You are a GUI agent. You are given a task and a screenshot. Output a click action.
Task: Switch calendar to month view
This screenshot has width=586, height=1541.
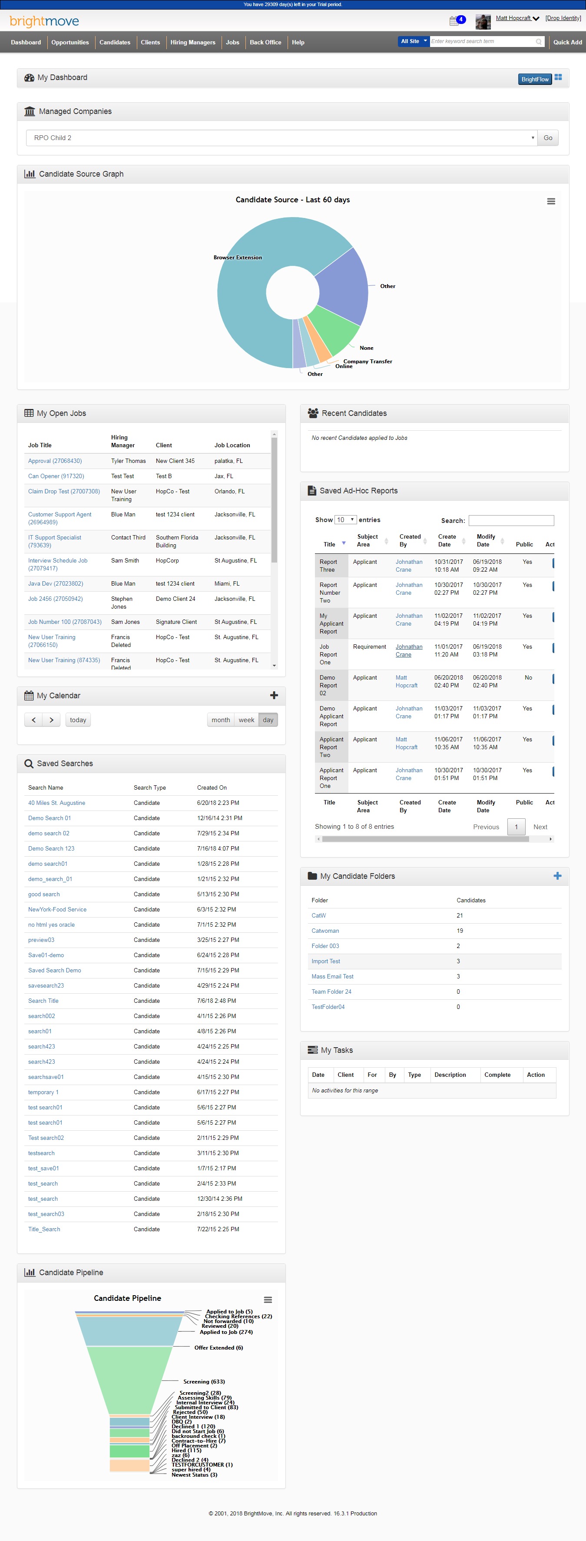click(x=220, y=720)
